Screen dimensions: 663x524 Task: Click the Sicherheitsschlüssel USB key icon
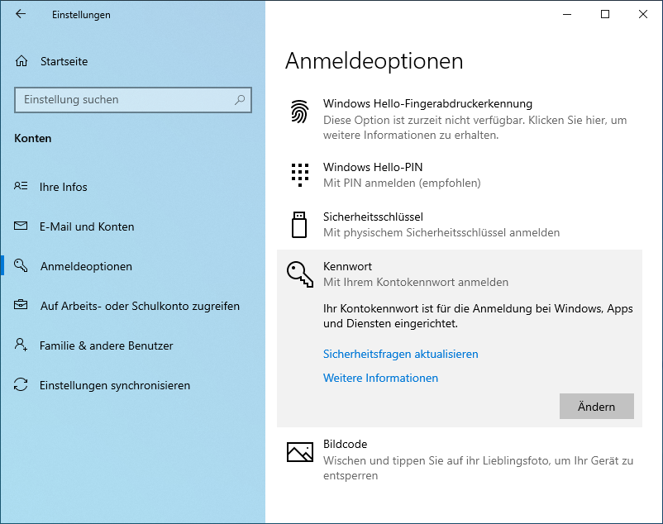pos(299,224)
